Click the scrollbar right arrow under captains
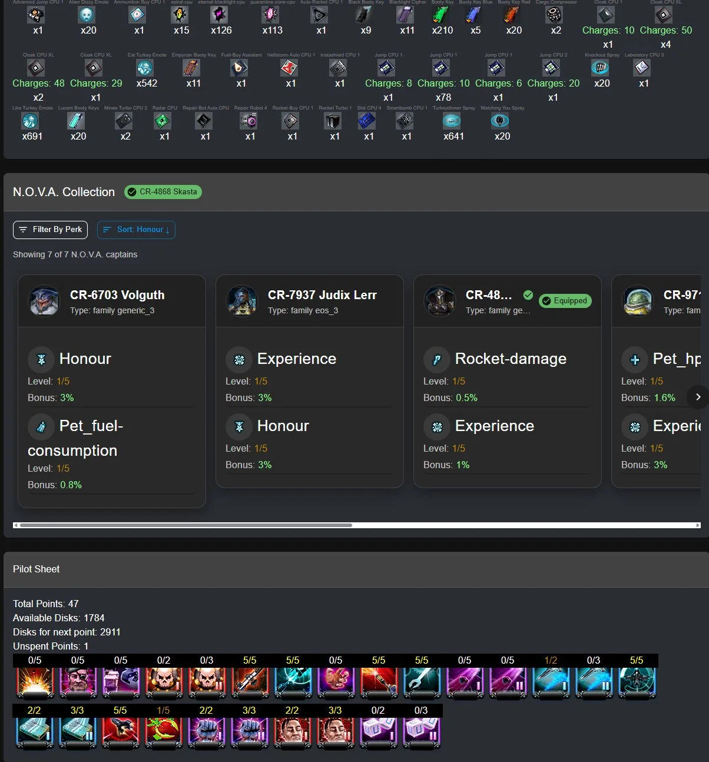The height and width of the screenshot is (762, 709). coord(698,525)
